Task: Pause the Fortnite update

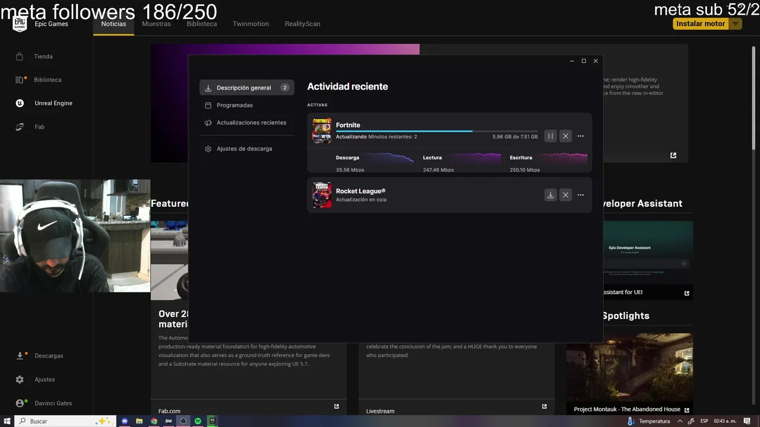Action: 550,136
